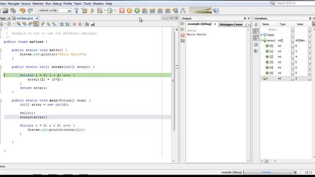Screen dimensions: 315x177
Task: Click garbage collection icon beside memory gauge
Action: click(216, 10)
